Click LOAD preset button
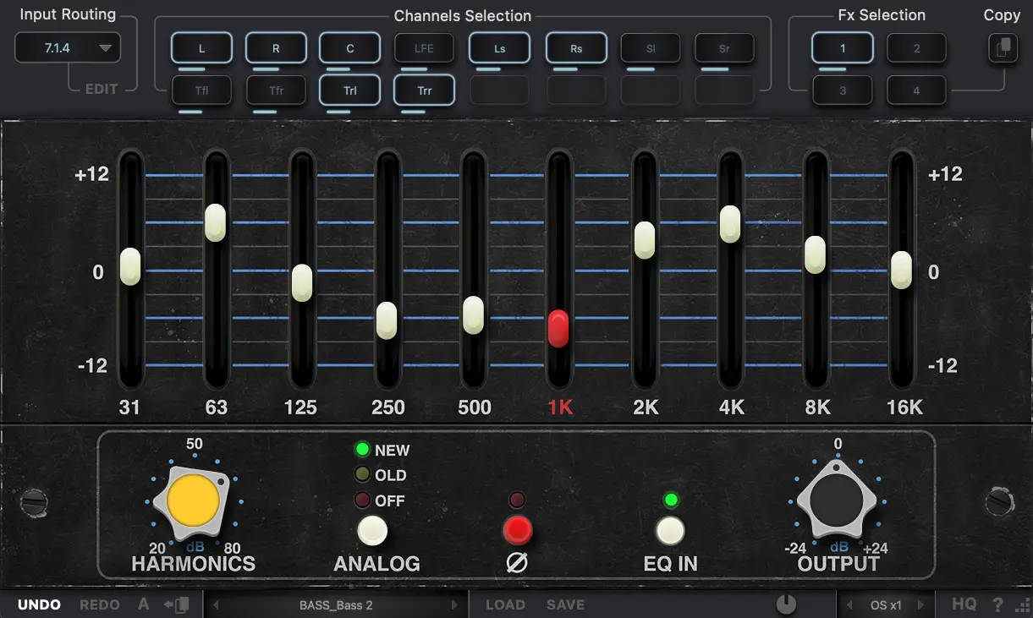1033x618 pixels. [x=505, y=604]
